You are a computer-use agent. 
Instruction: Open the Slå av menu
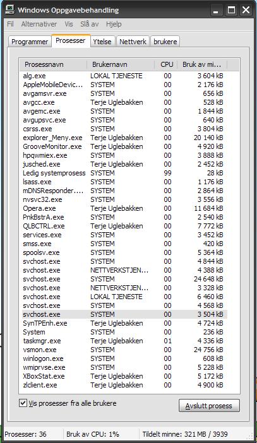[89, 24]
